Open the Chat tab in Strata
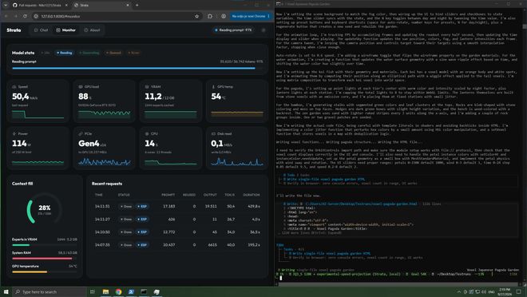 [x=41, y=30]
